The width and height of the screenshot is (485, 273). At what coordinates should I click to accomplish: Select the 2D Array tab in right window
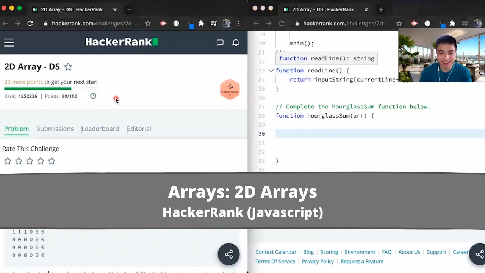323,9
